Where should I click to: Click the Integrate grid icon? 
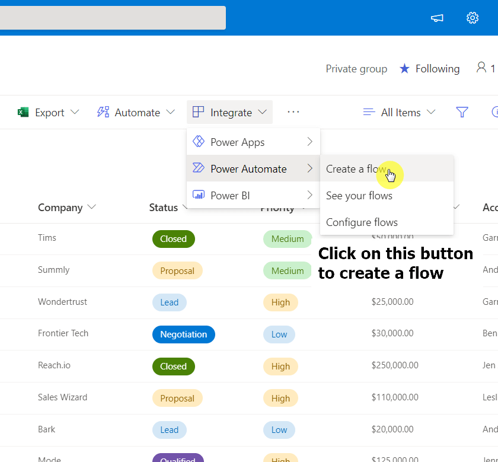198,112
